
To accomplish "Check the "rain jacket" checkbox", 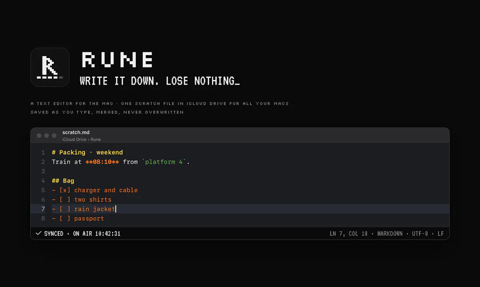I will [x=65, y=209].
